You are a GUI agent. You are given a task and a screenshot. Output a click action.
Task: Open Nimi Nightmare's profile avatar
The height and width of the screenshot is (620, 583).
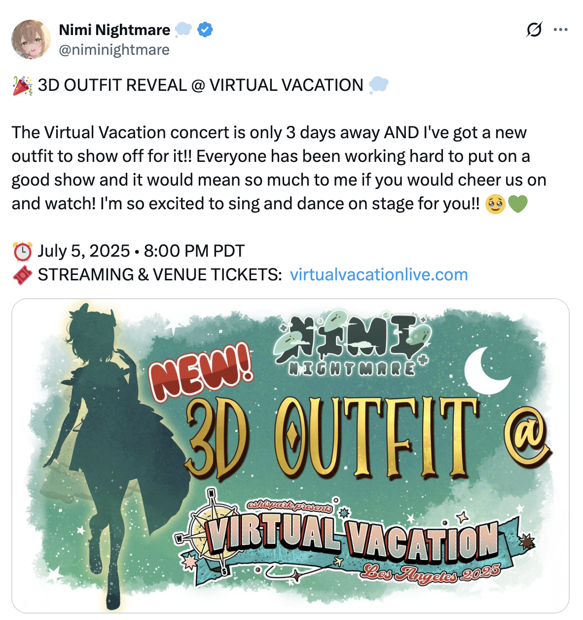tap(31, 39)
